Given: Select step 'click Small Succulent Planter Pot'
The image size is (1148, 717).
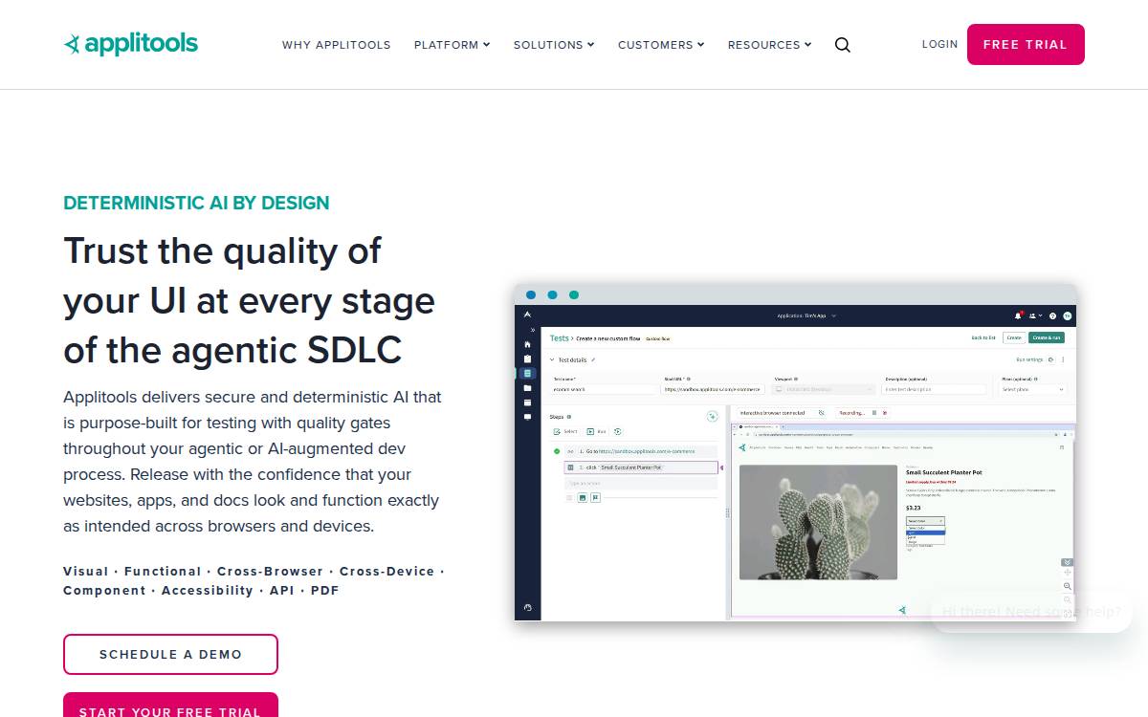Looking at the screenshot, I should coord(641,467).
